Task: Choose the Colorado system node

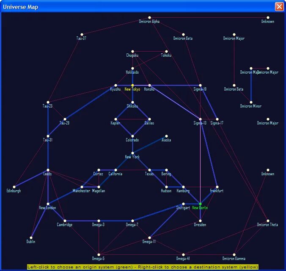Action: pyautogui.click(x=132, y=136)
